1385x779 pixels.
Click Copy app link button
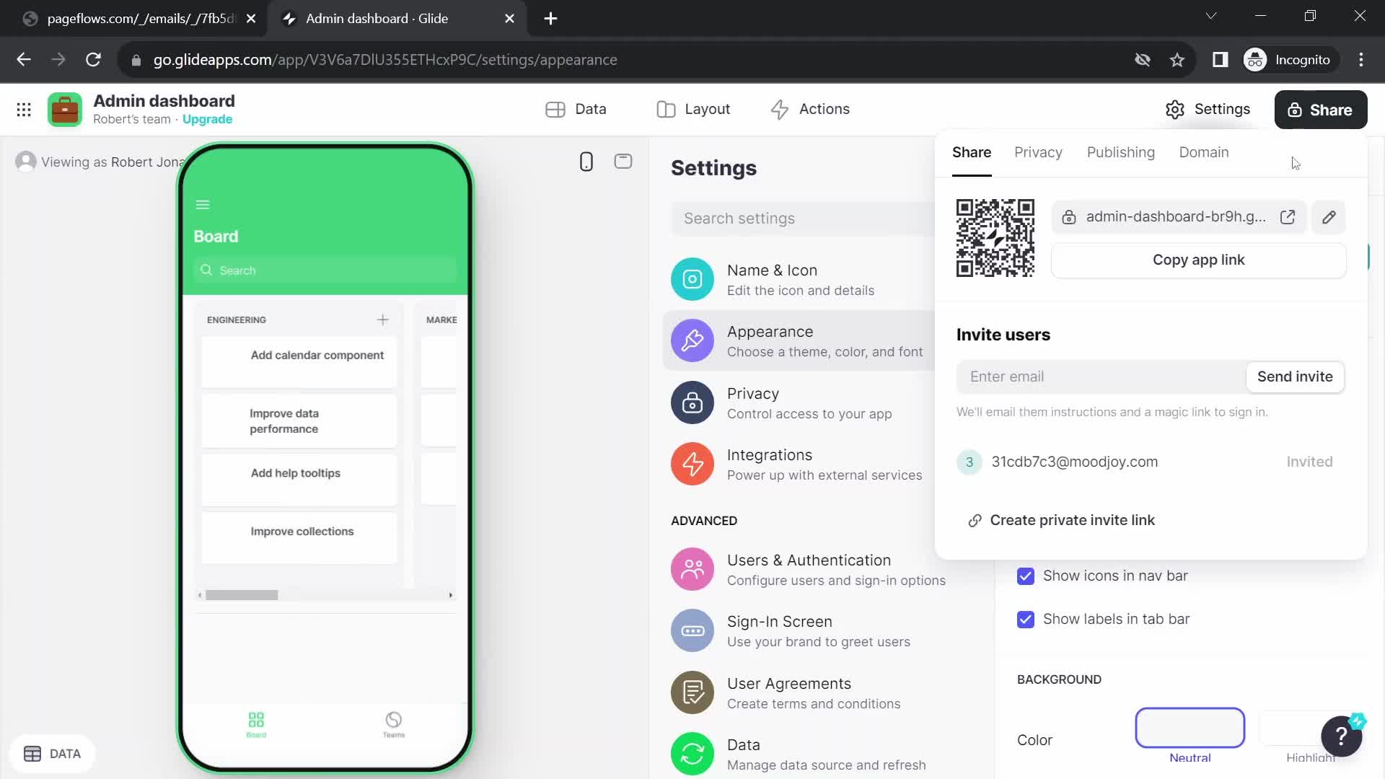(1197, 260)
